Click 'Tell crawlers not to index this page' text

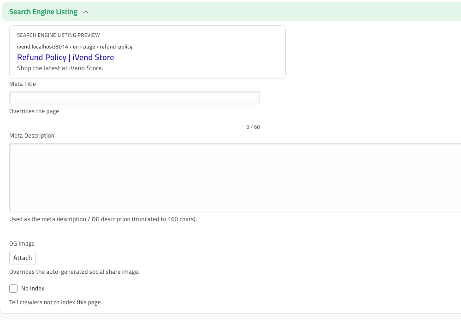56,302
